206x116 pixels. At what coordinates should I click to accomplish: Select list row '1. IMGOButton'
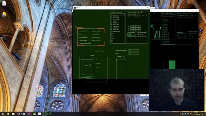tap(118, 16)
